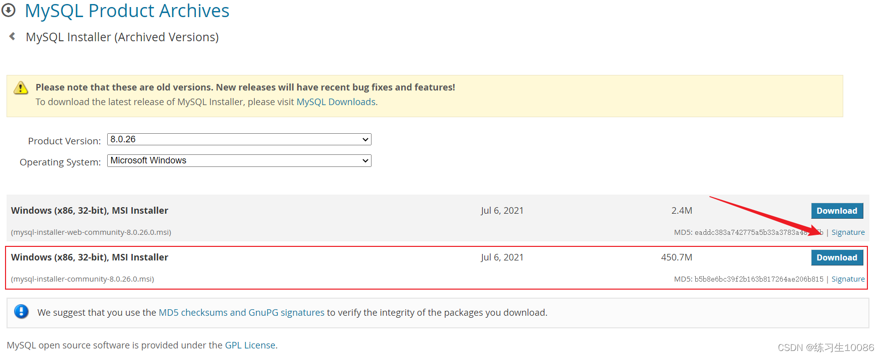
Task: Open the Operating System dropdown showing Microsoft Windows
Action: click(239, 160)
